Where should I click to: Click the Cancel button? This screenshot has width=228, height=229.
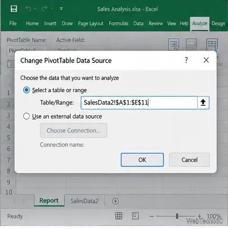(189, 160)
